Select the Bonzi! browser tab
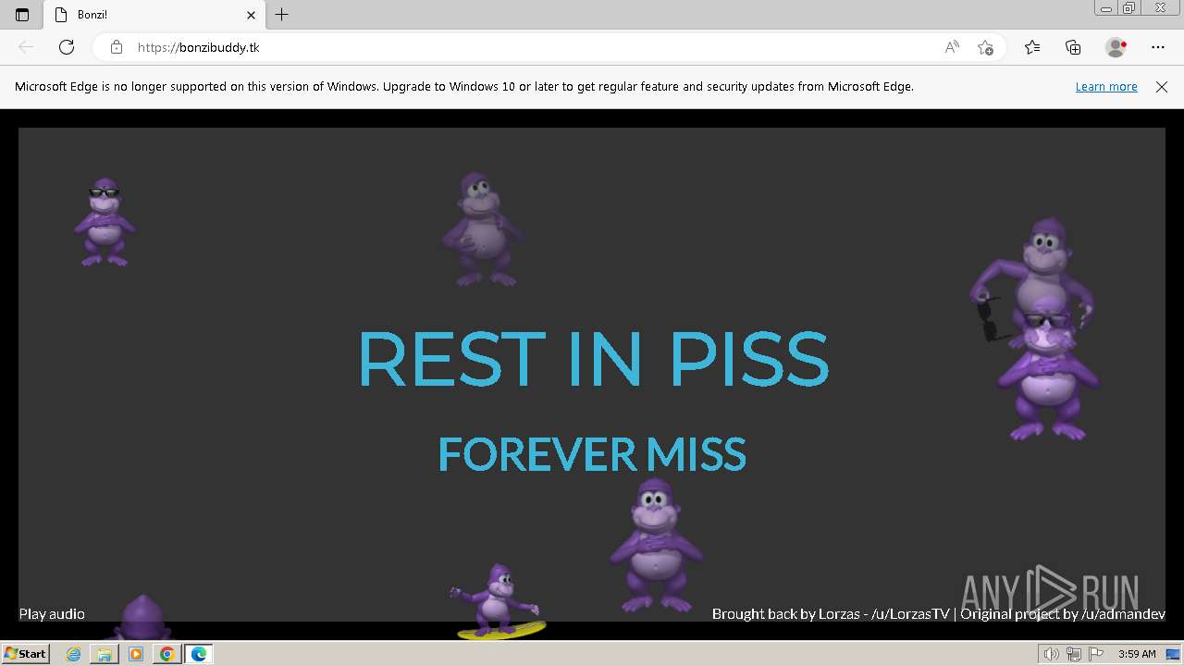The height and width of the screenshot is (666, 1184). point(154,15)
